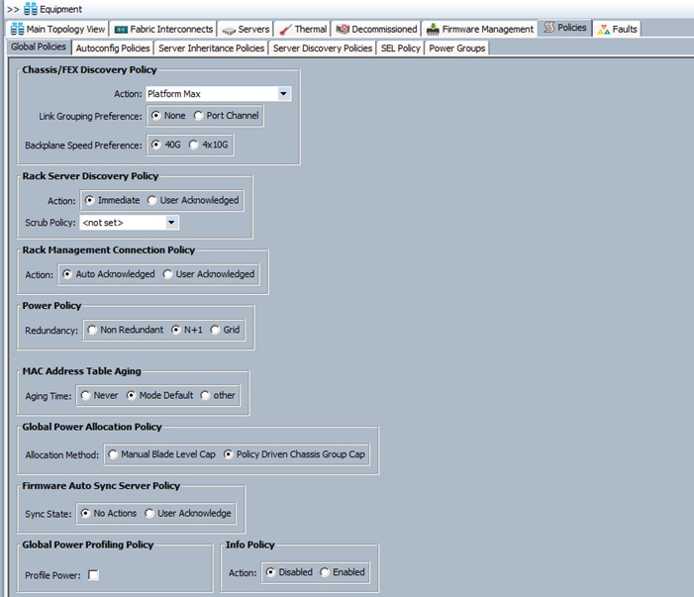Click the Info Policy heading
694x597 pixels.
click(x=250, y=545)
